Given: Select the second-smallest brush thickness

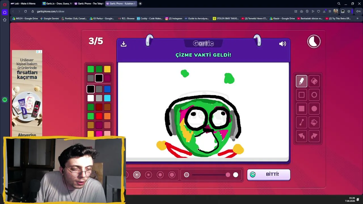Looking at the screenshot, I should 137,175.
